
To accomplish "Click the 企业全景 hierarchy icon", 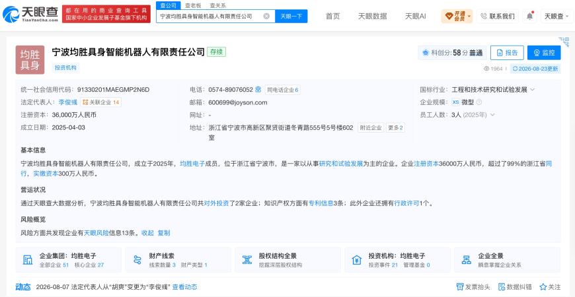I will tap(467, 259).
